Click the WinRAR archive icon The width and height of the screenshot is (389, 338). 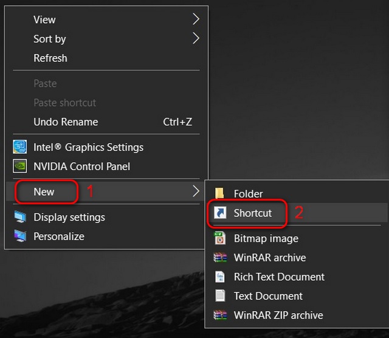[x=220, y=258]
